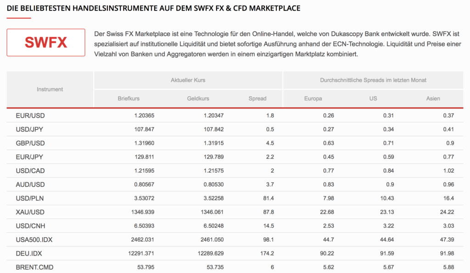Screen dimensions: 470x273
Task: Click DEU.IDX spread value 174.2
Action: tap(267, 253)
